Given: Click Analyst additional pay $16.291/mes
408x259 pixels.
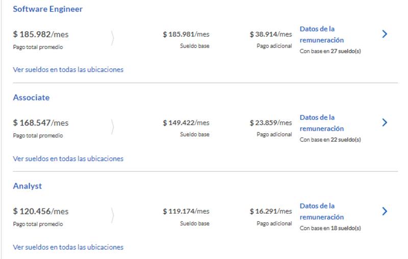Looking at the screenshot, I should 271,211.
